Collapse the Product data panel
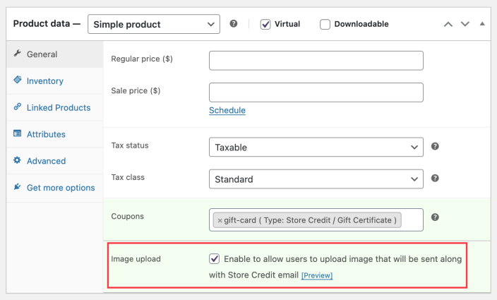This screenshot has width=497, height=300. click(482, 24)
